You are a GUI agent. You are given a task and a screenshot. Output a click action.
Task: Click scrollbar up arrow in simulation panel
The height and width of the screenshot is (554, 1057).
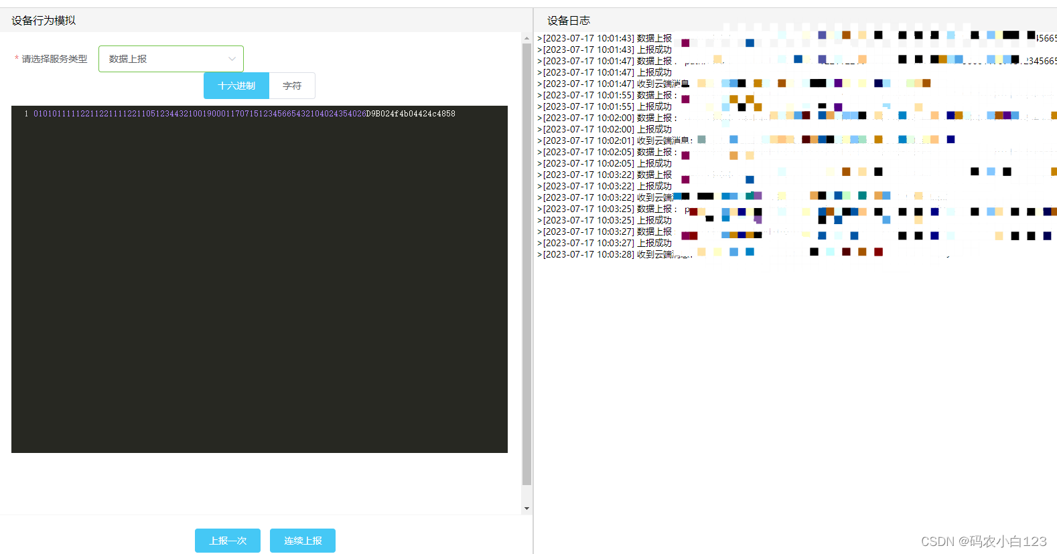(526, 39)
